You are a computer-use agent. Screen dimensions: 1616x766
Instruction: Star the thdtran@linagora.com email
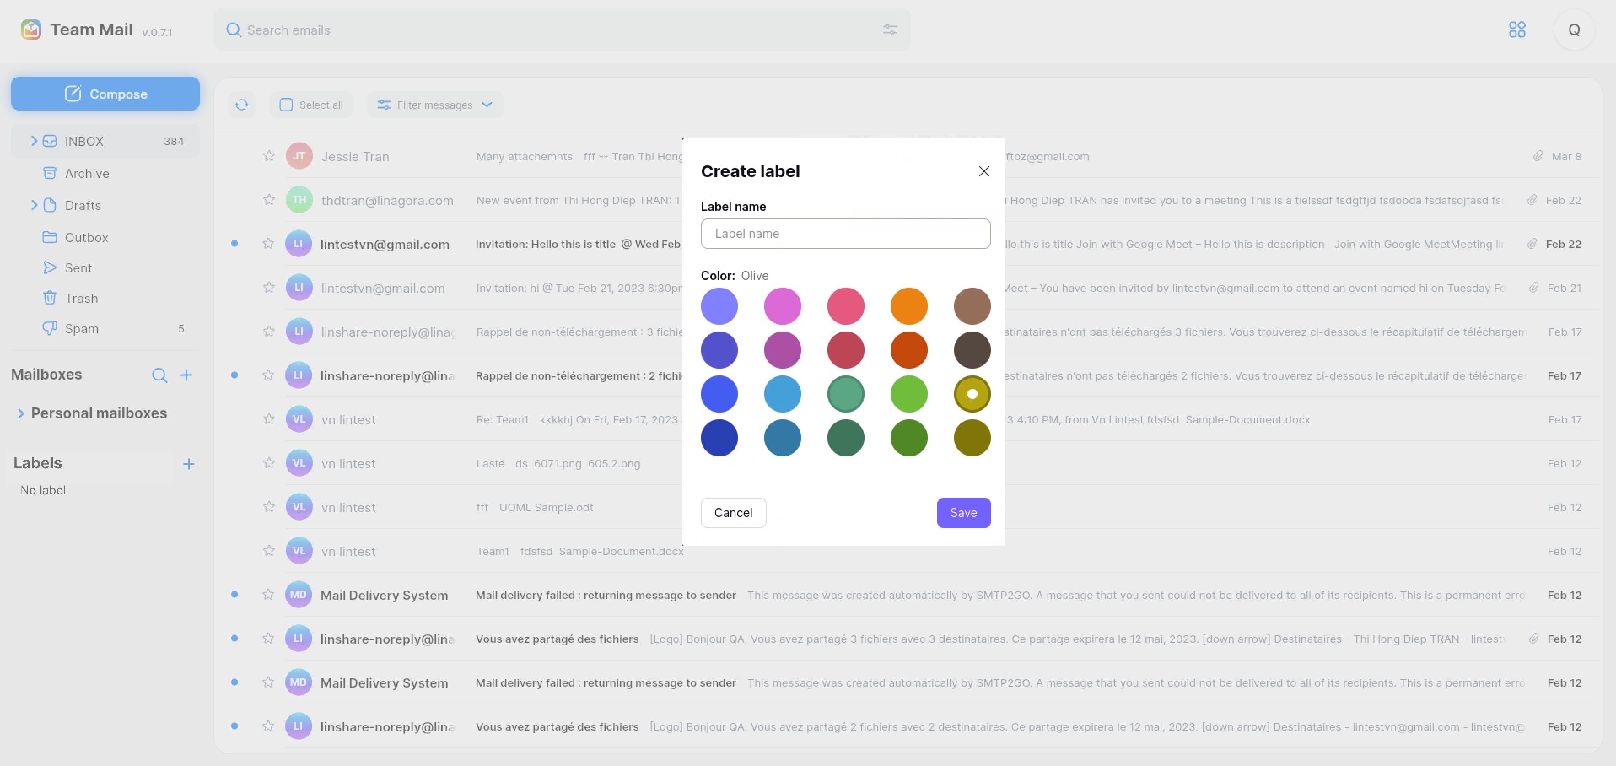pos(269,200)
